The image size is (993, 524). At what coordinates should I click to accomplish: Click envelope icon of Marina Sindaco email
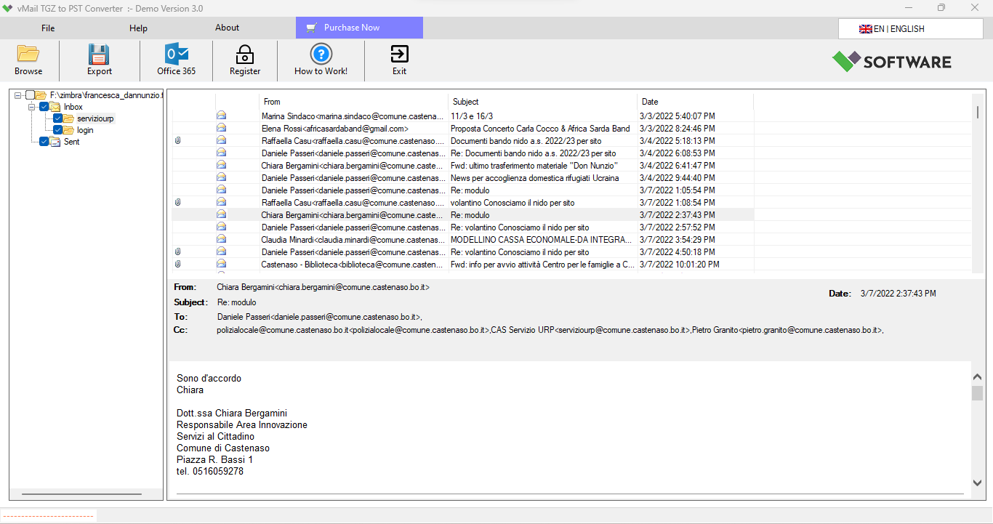click(221, 116)
